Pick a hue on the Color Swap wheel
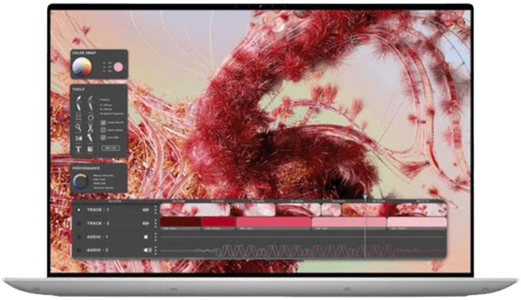 pyautogui.click(x=82, y=67)
